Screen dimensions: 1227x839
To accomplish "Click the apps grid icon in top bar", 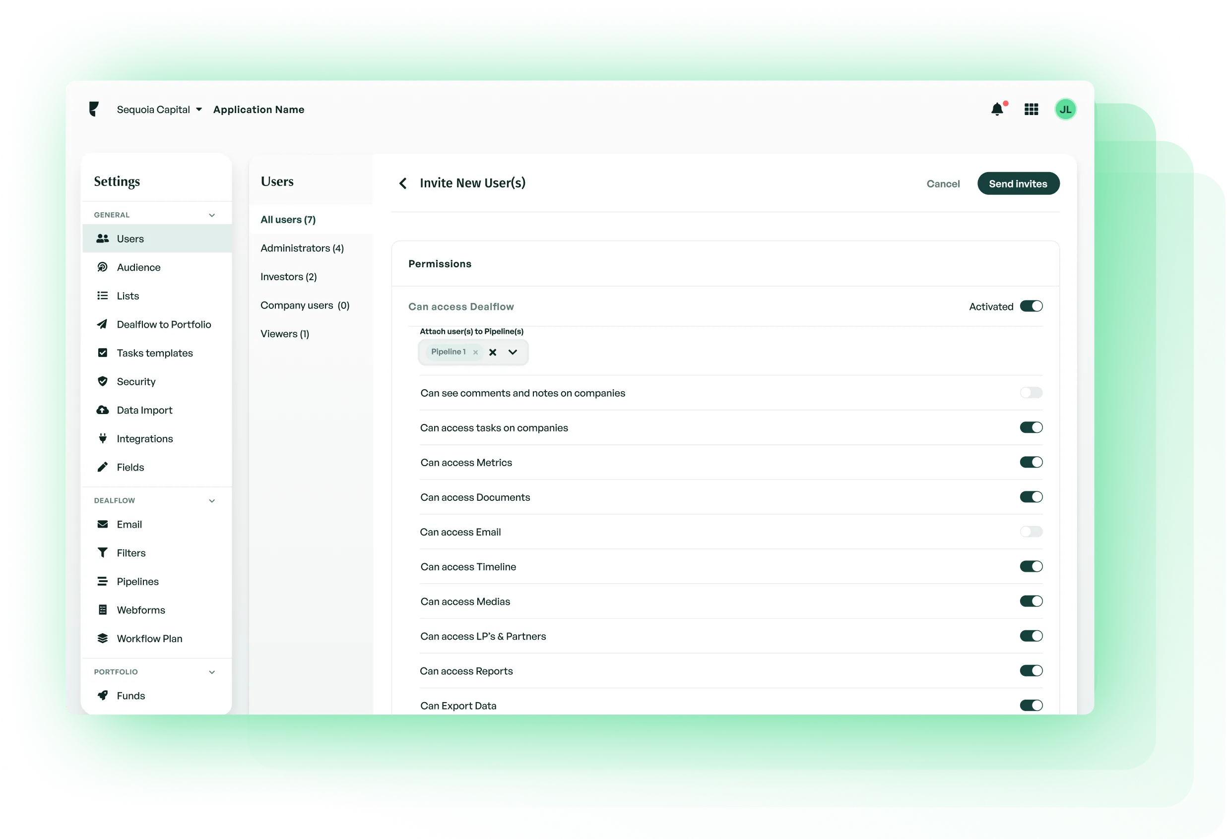I will 1031,109.
